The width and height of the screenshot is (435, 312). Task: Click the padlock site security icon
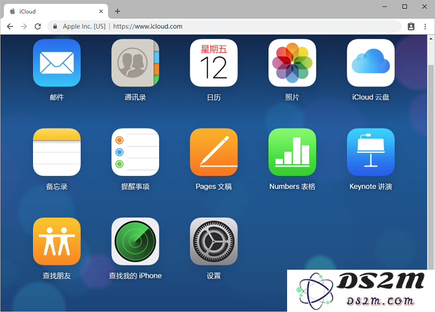(x=55, y=26)
